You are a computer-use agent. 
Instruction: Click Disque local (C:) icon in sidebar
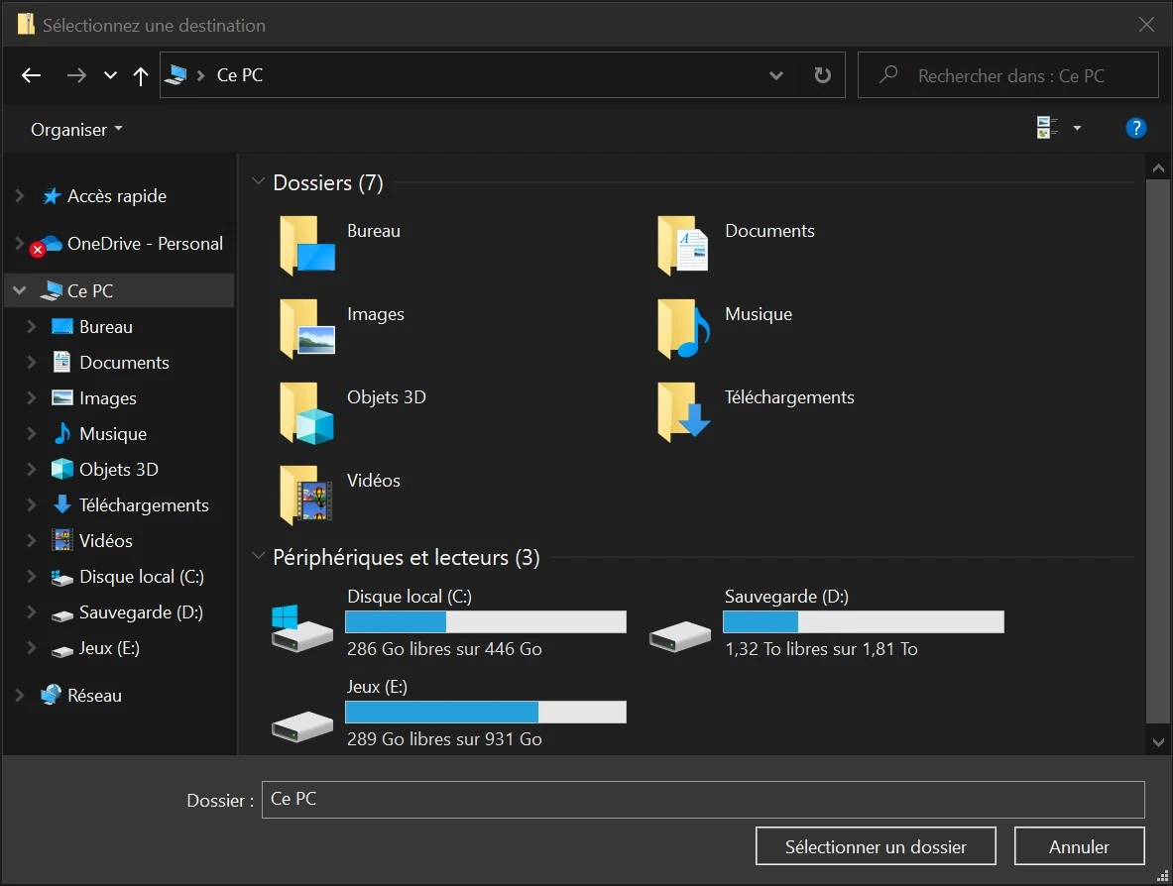62,577
